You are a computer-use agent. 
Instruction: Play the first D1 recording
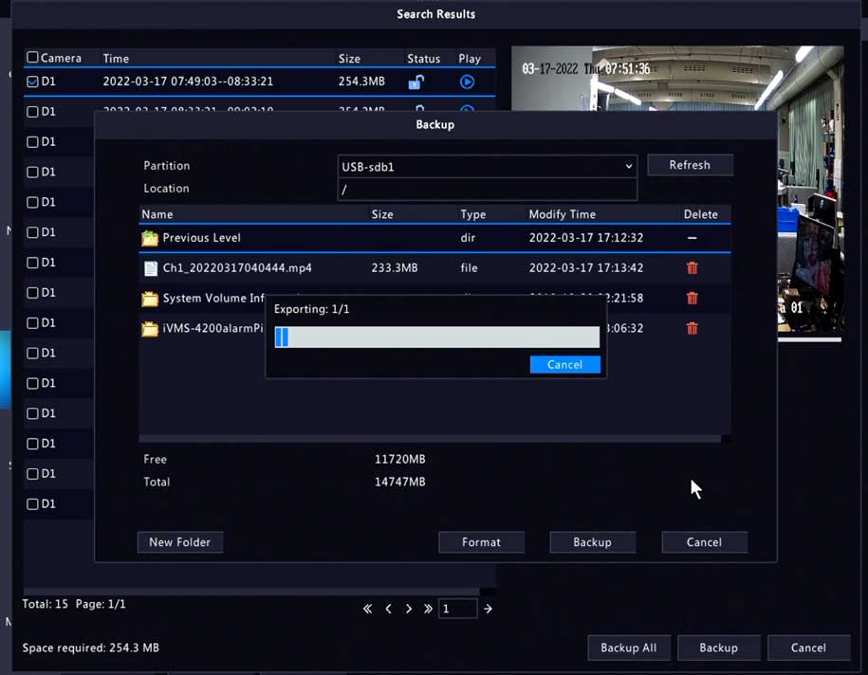coord(467,82)
